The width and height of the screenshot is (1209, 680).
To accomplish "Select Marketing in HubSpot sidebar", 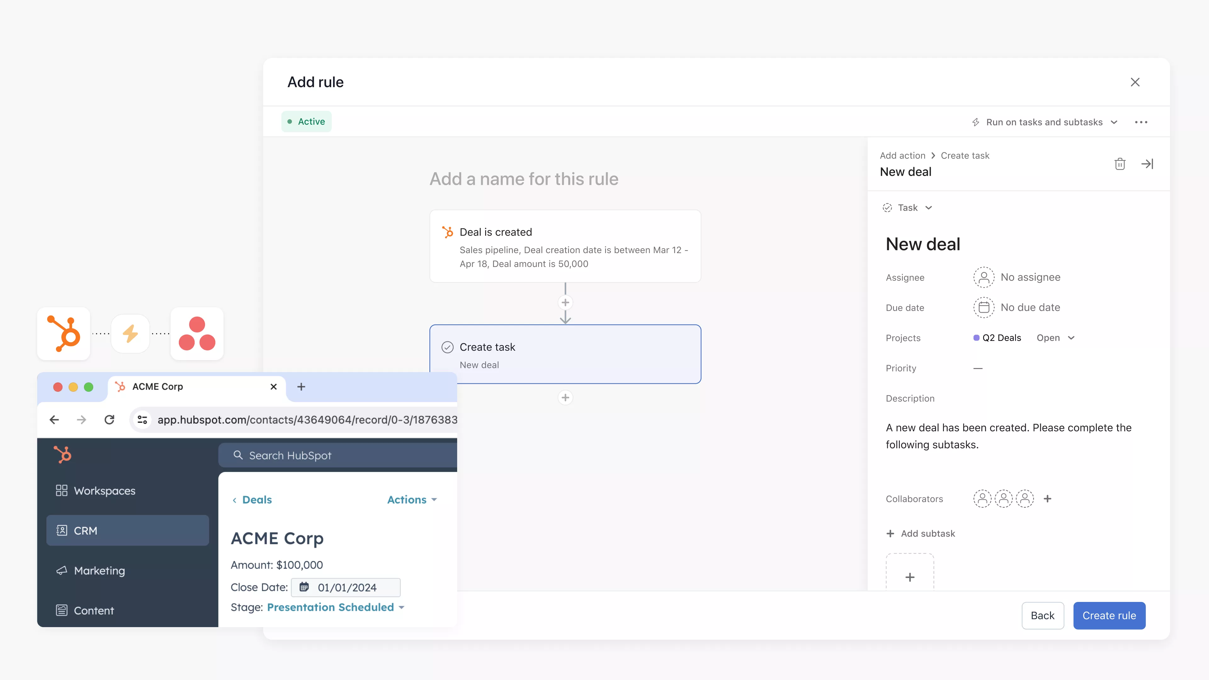I will 99,571.
